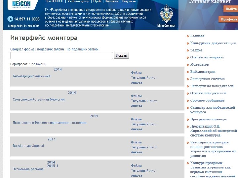Click the NEICON logo
The image size is (238, 178).
(21, 4)
